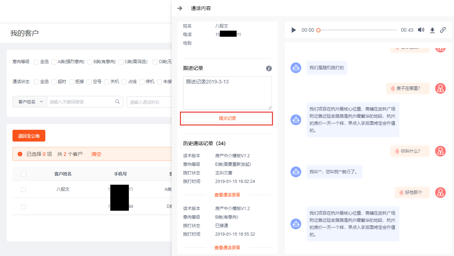454x256 pixels.
Task: Click the 退回至公海 button
Action: tap(29, 136)
